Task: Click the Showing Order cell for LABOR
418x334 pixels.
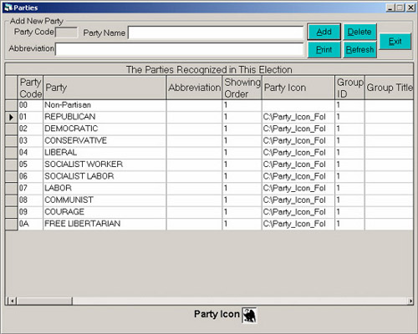Action: (x=242, y=189)
